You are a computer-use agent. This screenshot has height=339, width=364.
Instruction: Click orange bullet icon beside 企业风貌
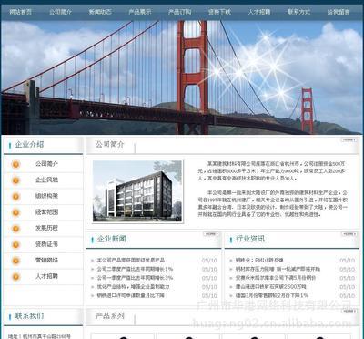15,180
